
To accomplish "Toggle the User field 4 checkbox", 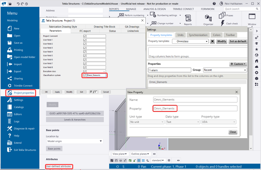I will 85,52.
